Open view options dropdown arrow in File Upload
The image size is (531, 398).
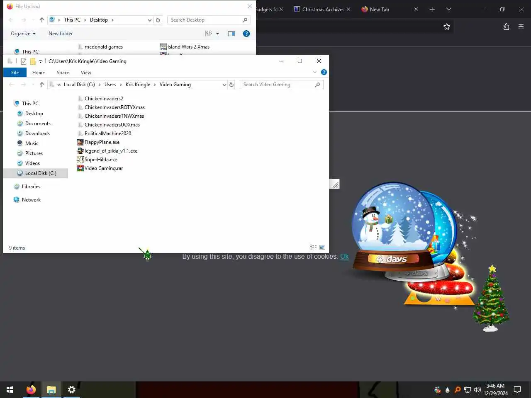pyautogui.click(x=217, y=34)
